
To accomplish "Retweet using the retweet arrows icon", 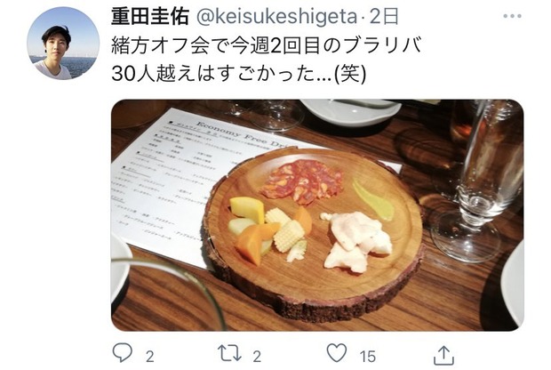I will (x=229, y=353).
